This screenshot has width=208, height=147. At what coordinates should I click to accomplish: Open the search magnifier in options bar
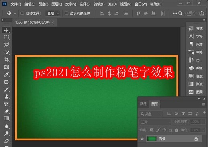[180, 13]
